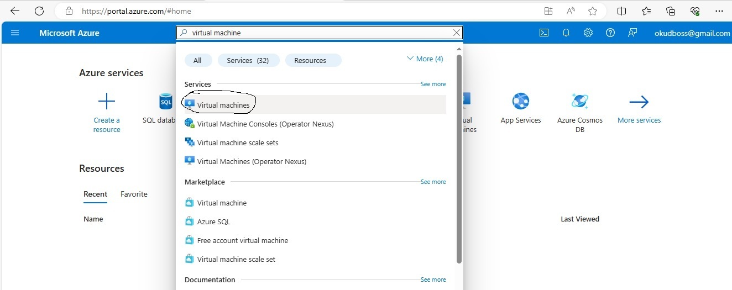Viewport: 732px width, 290px height.
Task: Open the Help question mark icon
Action: click(610, 33)
